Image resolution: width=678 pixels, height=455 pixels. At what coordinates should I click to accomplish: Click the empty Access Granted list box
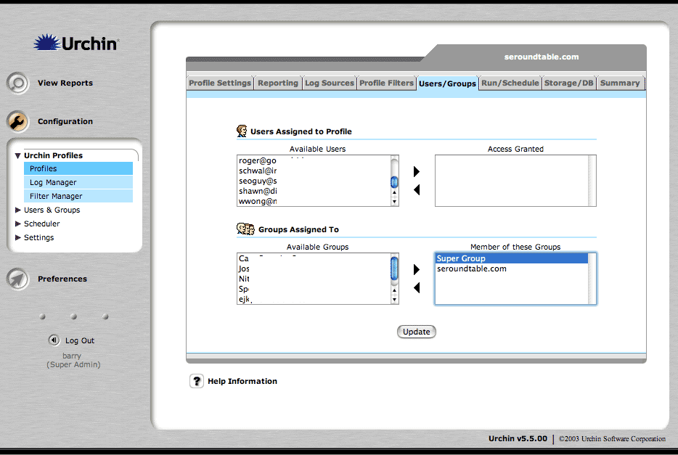tap(515, 181)
